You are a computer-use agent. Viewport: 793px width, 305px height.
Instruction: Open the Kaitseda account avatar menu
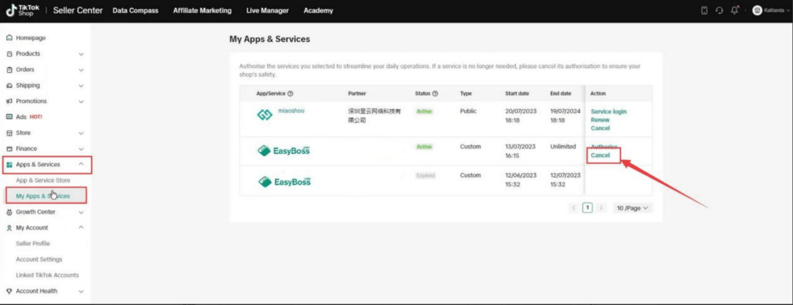(771, 10)
